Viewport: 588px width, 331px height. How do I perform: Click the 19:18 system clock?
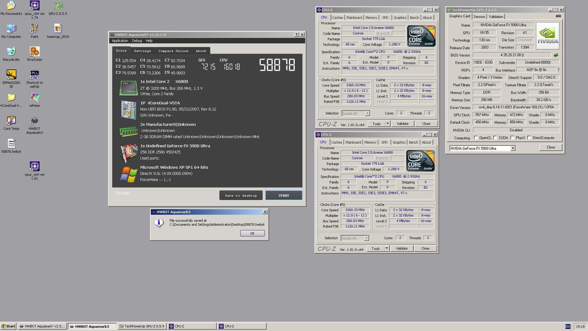click(x=580, y=326)
